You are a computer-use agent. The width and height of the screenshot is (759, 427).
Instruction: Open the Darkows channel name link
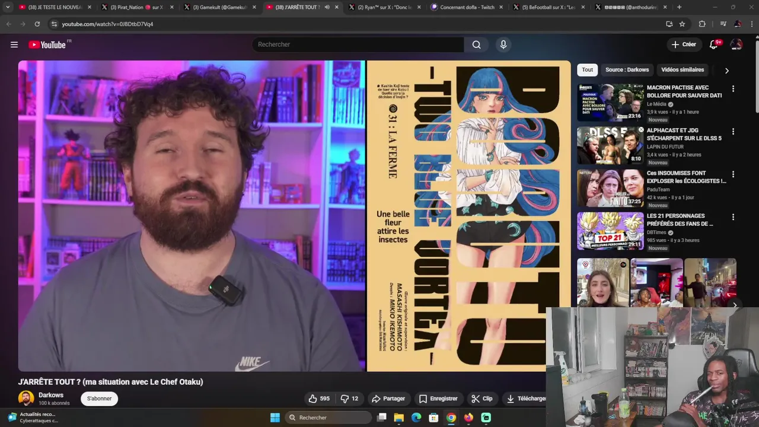(x=51, y=395)
